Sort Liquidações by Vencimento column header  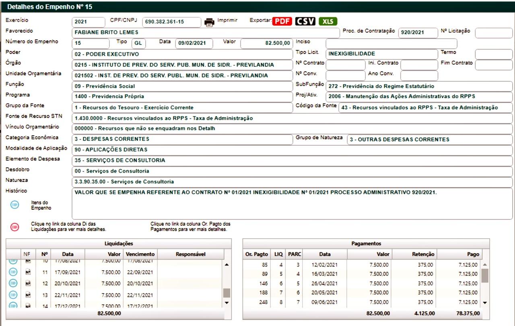pyautogui.click(x=140, y=254)
